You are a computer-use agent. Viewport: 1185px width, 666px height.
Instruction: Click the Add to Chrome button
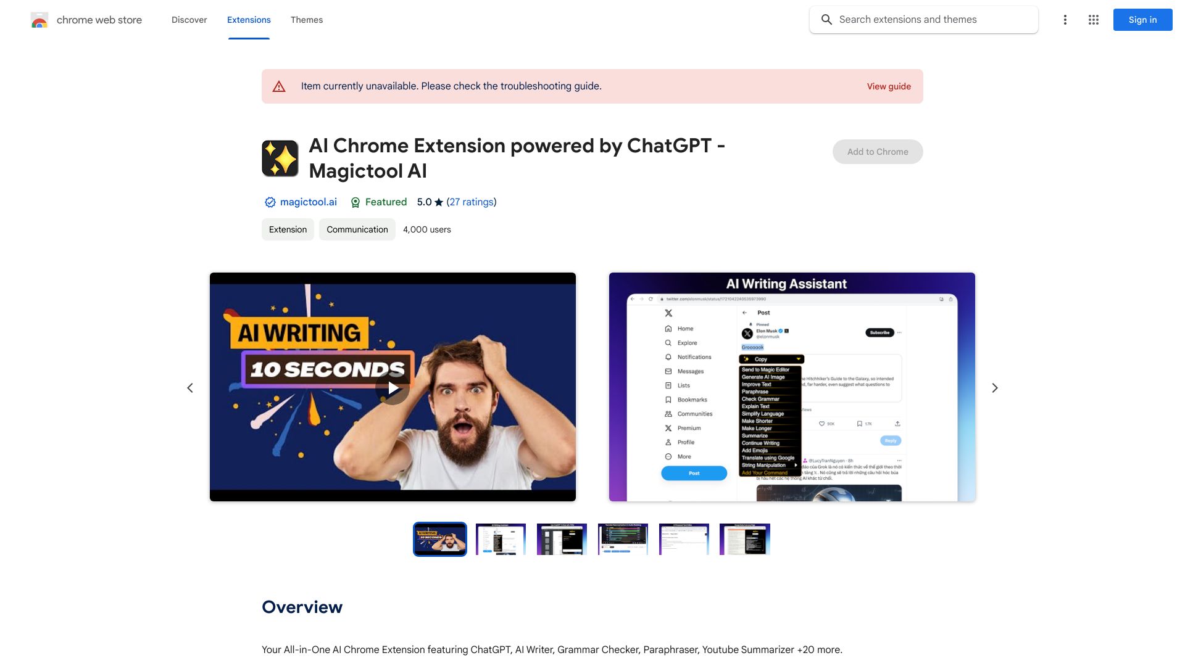pyautogui.click(x=878, y=151)
